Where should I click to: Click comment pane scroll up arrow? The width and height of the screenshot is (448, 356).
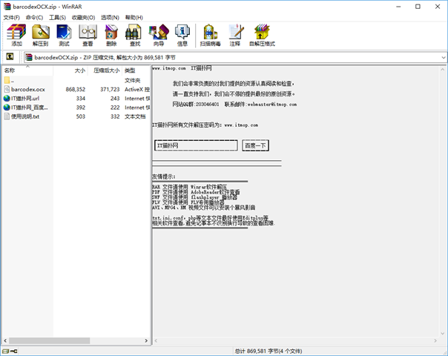443,69
